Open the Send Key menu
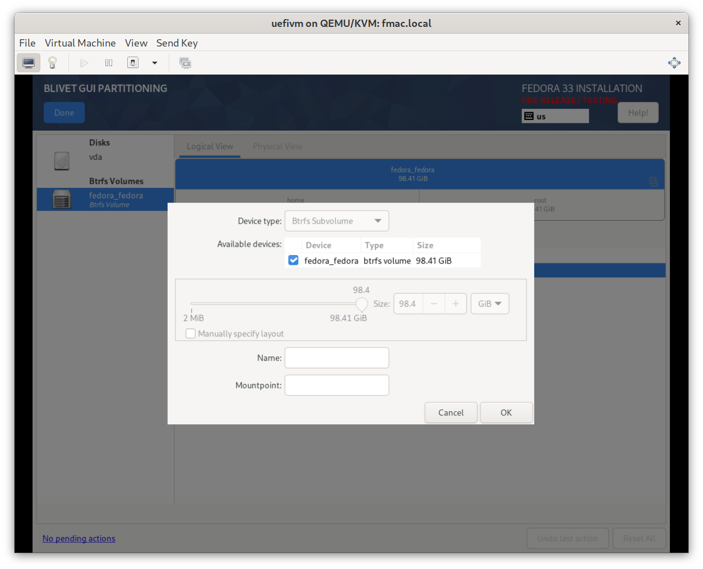 coord(177,43)
